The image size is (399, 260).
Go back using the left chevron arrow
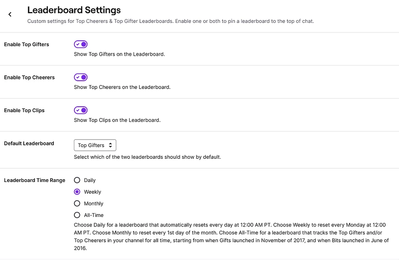[x=10, y=14]
